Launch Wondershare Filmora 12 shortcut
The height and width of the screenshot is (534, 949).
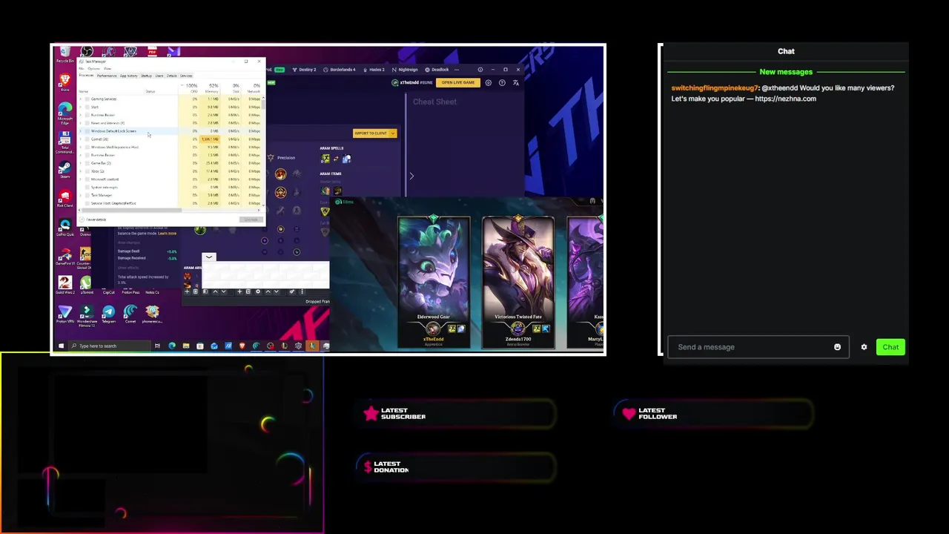click(87, 315)
